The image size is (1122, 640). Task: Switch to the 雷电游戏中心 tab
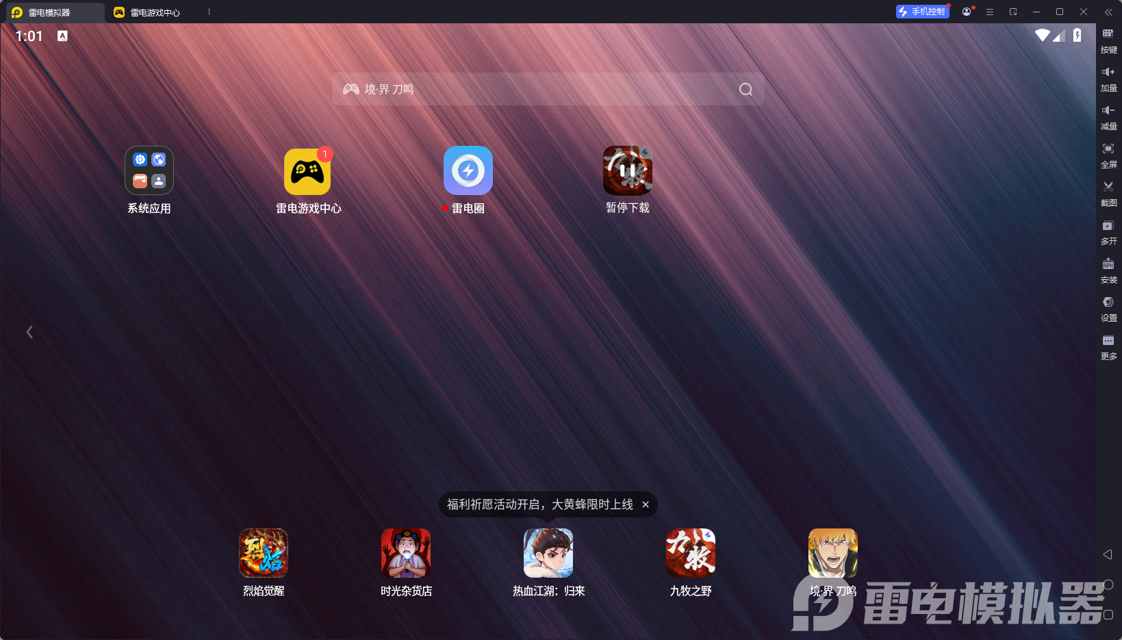click(147, 12)
